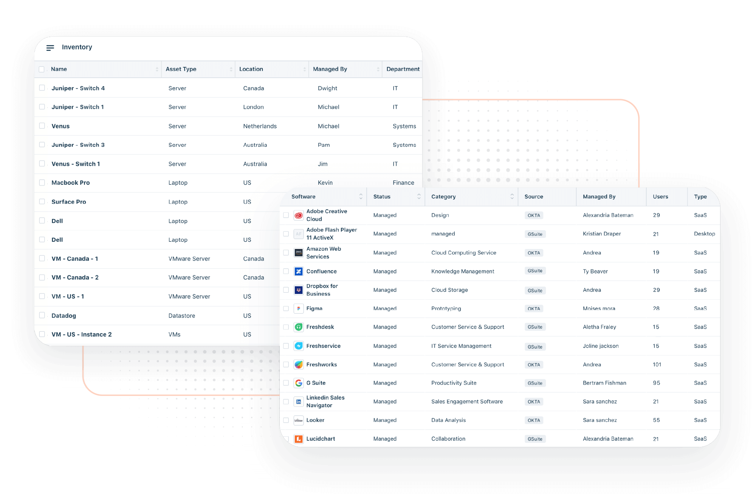The image size is (756, 496).
Task: Tick checkbox for Venus - Switch 1
Action: point(42,164)
